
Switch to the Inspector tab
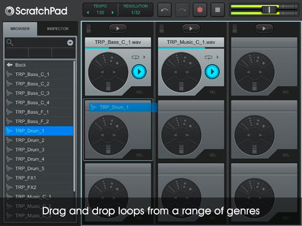58,29
